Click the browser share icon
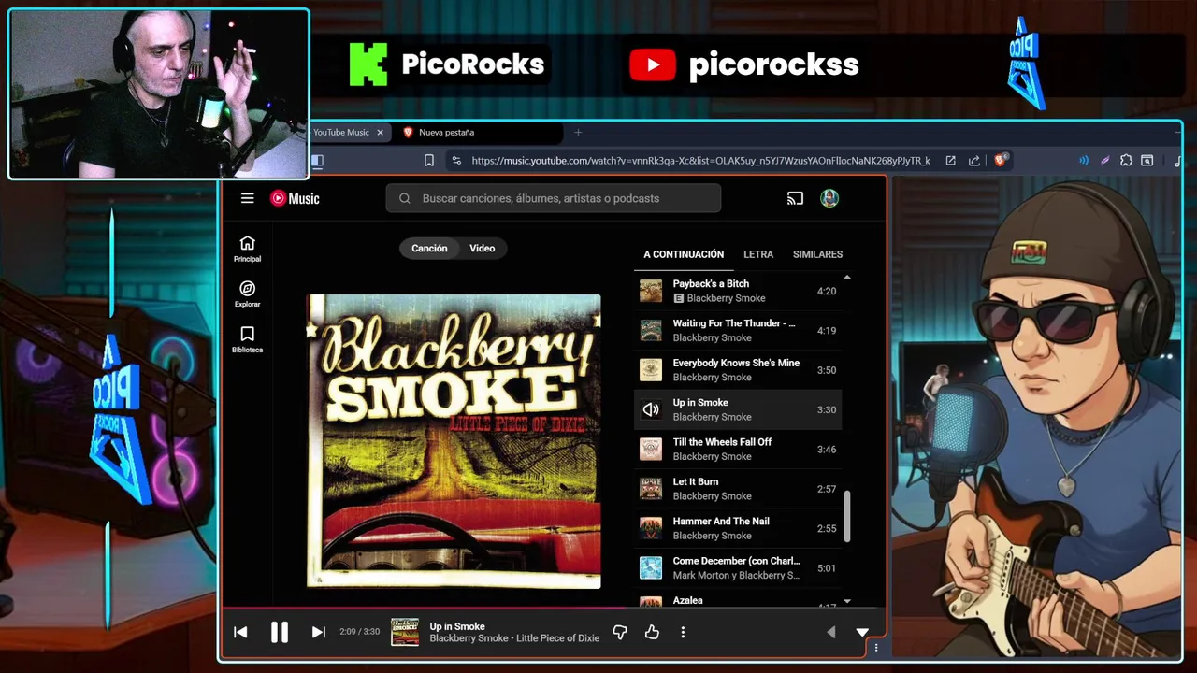The width and height of the screenshot is (1197, 673). [x=973, y=161]
